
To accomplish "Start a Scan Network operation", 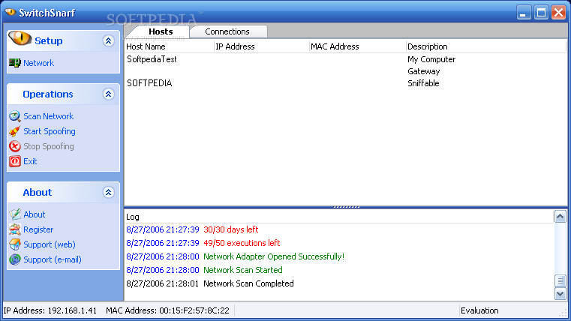I will (49, 116).
